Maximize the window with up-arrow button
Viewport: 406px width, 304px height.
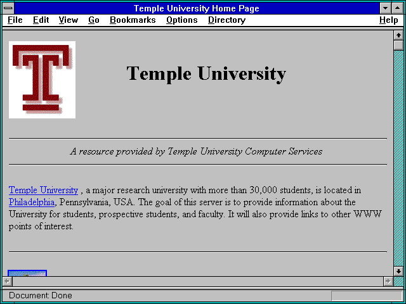point(398,8)
